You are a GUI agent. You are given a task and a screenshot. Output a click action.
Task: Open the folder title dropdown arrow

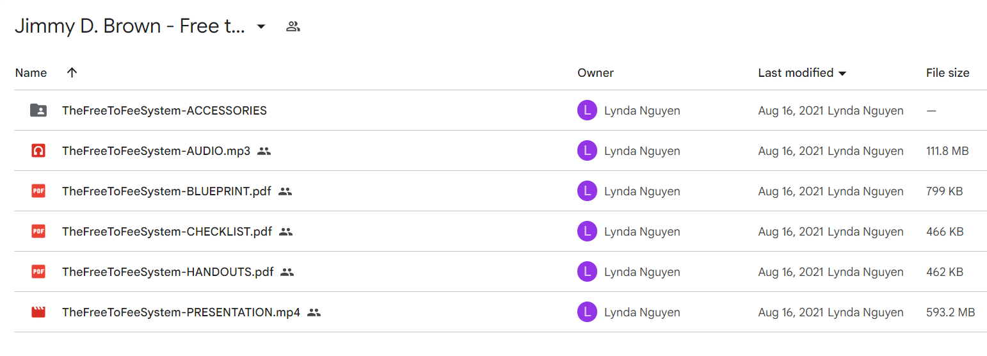[x=261, y=27]
